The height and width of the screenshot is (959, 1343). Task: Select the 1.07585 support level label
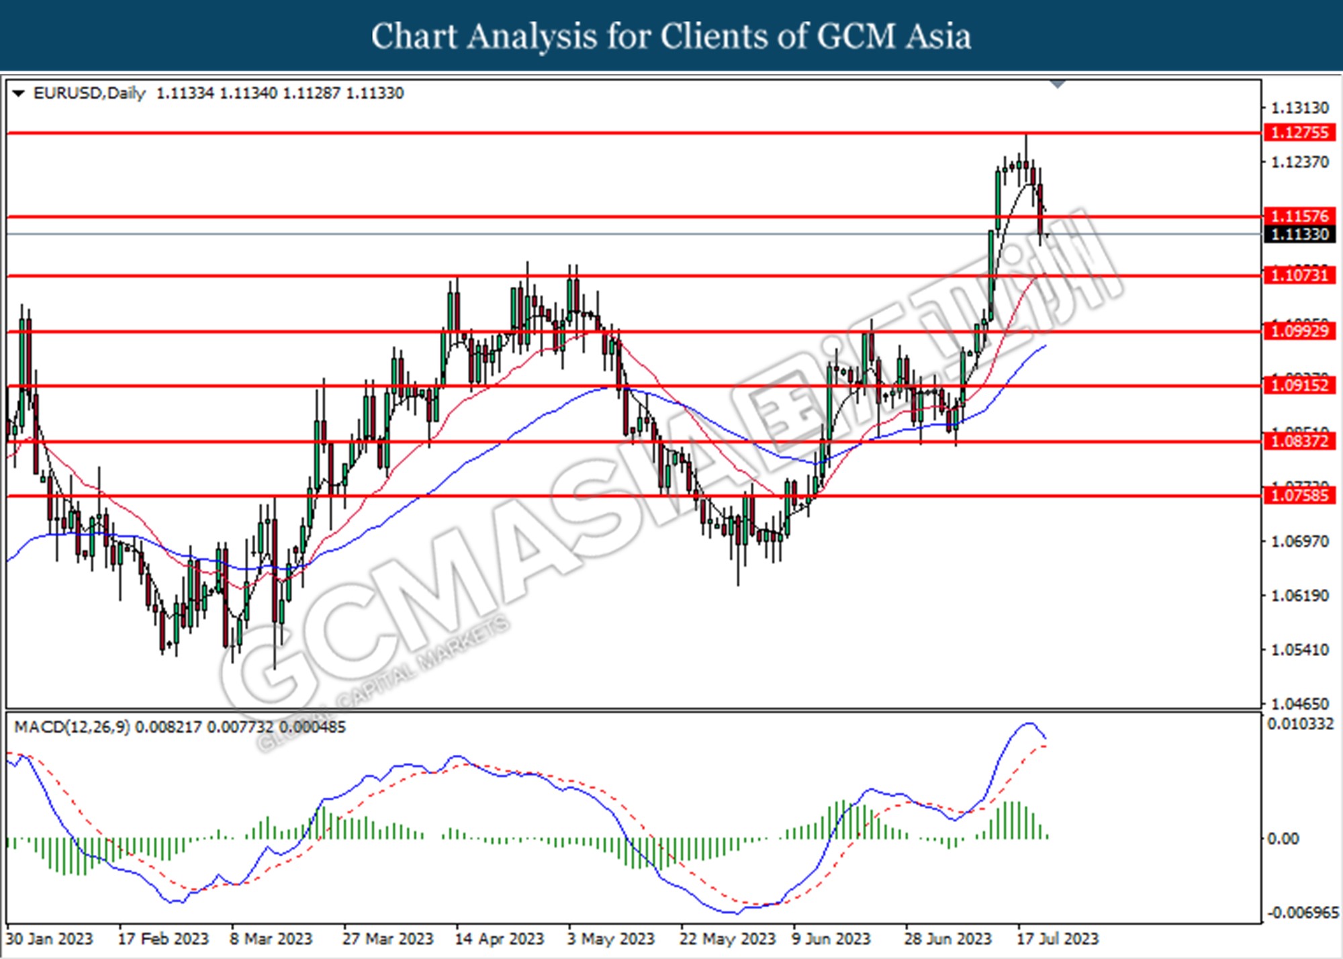point(1299,496)
